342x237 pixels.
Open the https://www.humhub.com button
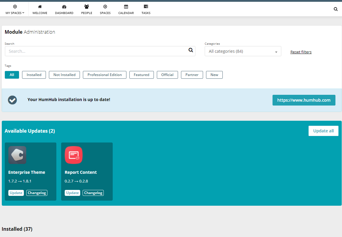(304, 100)
